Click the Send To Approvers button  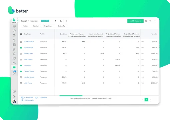pyautogui.click(x=135, y=21)
